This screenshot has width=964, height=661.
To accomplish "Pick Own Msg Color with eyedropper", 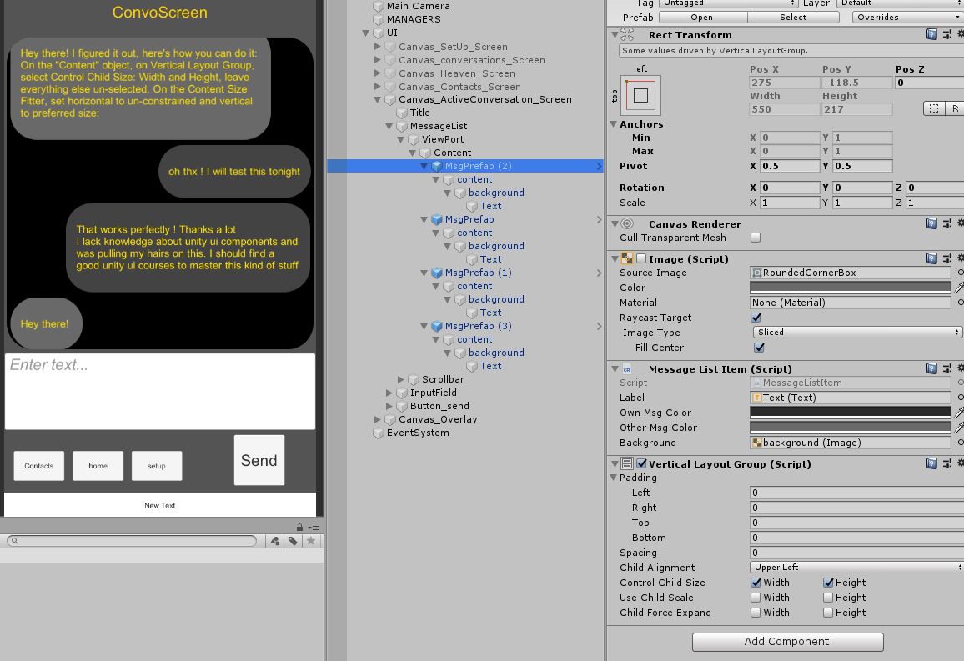I will 958,413.
